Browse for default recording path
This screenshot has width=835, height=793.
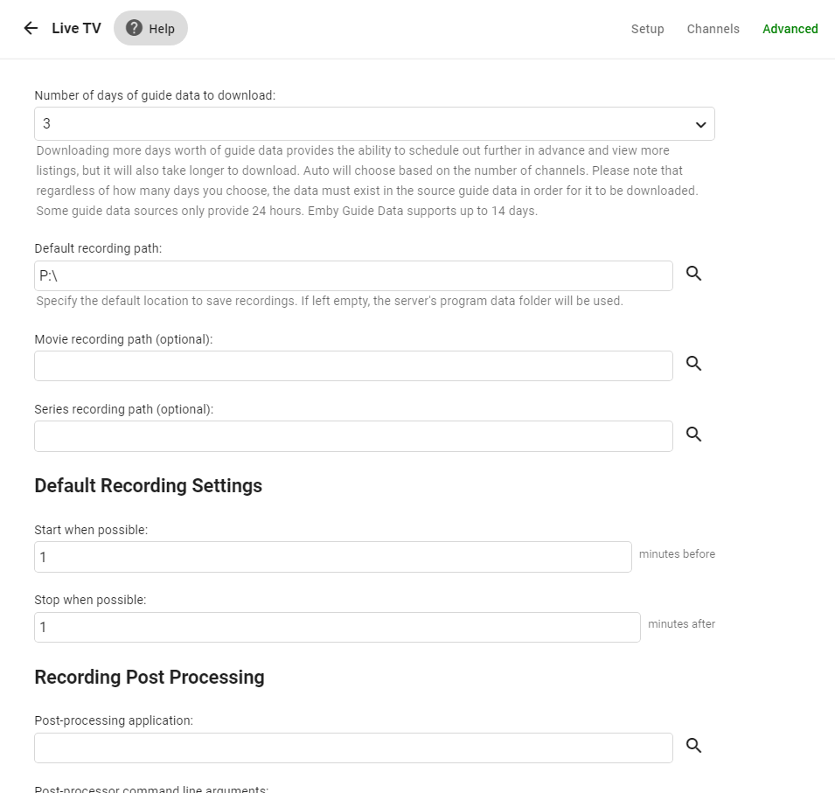tap(693, 274)
